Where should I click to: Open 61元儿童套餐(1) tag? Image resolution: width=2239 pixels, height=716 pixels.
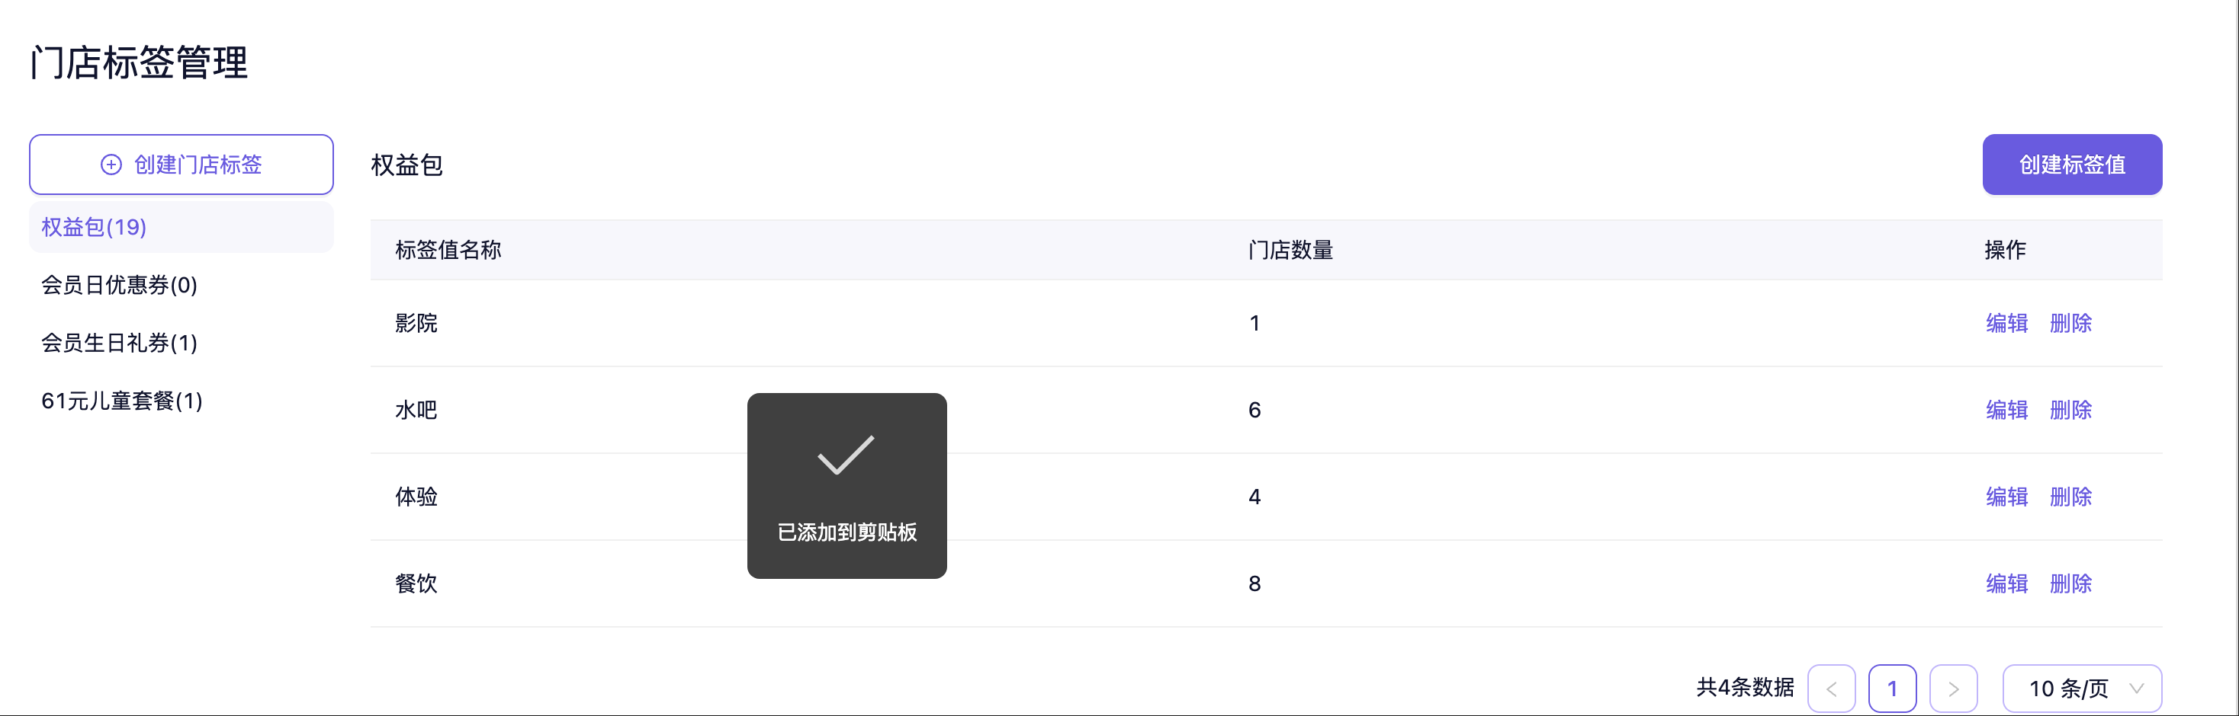tap(122, 401)
